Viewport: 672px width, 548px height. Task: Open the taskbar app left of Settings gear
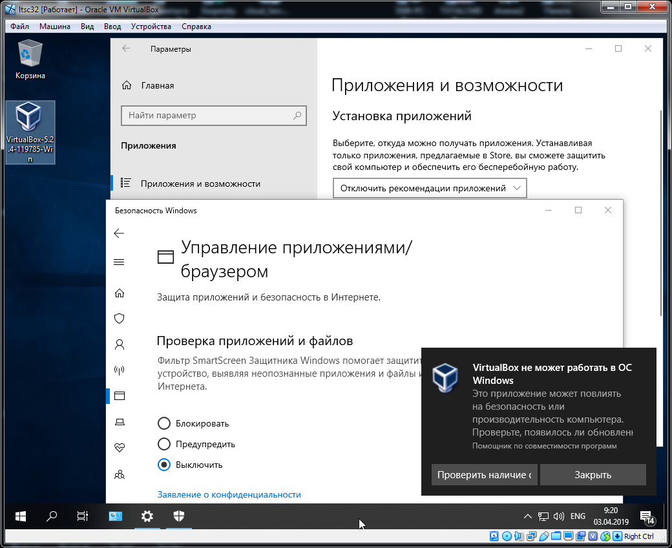pyautogui.click(x=115, y=516)
